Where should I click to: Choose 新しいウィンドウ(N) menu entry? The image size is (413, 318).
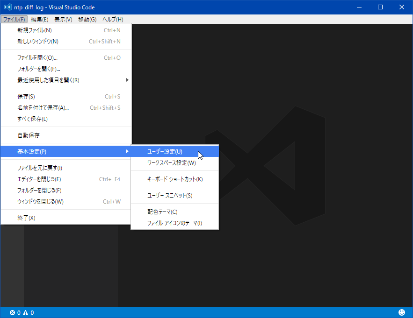click(x=66, y=41)
